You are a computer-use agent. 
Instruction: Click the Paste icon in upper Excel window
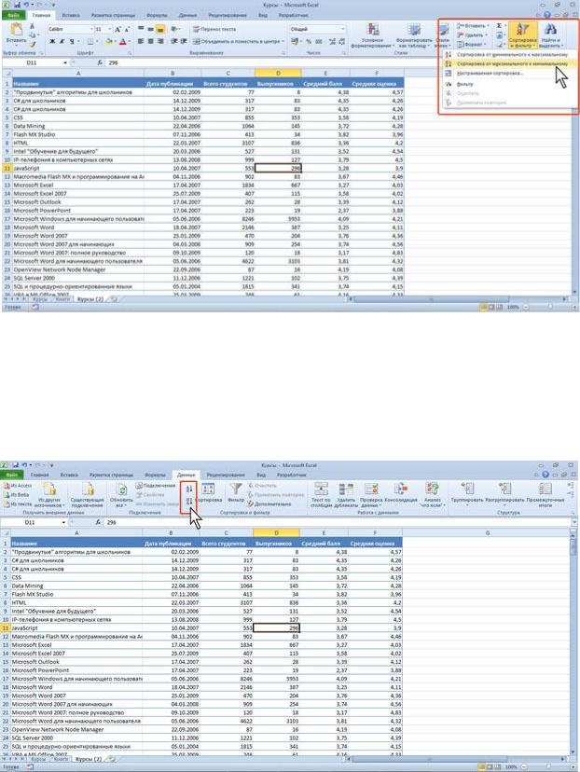coord(16,31)
